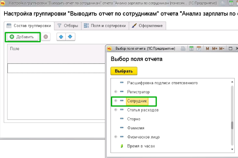Click the brush icon on Оформление tab
This screenshot has height=158, width=238.
click(134, 26)
